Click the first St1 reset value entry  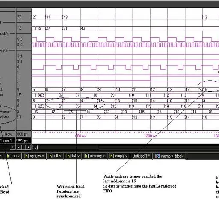tap(20, 56)
